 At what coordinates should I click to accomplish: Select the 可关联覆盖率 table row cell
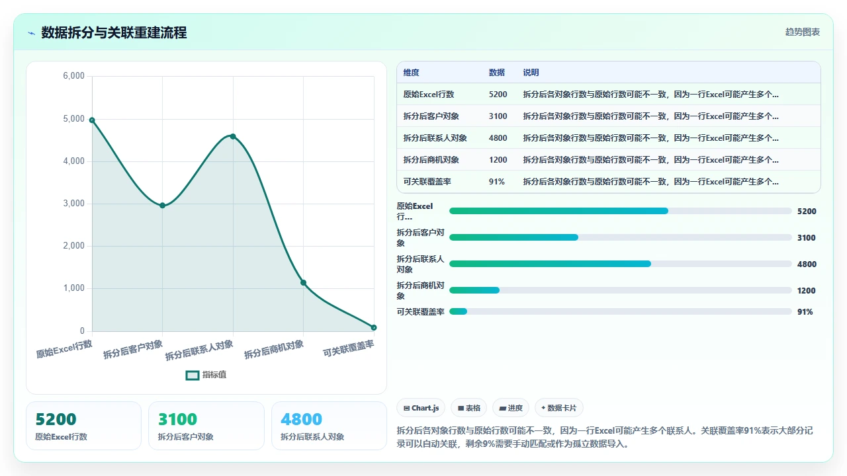[x=427, y=182]
